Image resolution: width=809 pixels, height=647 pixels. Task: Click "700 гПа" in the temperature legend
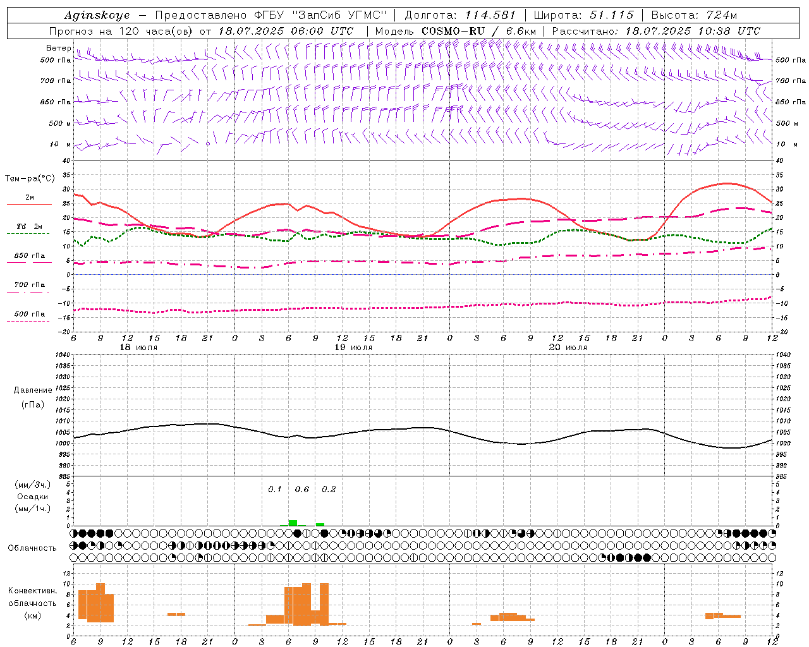point(30,285)
